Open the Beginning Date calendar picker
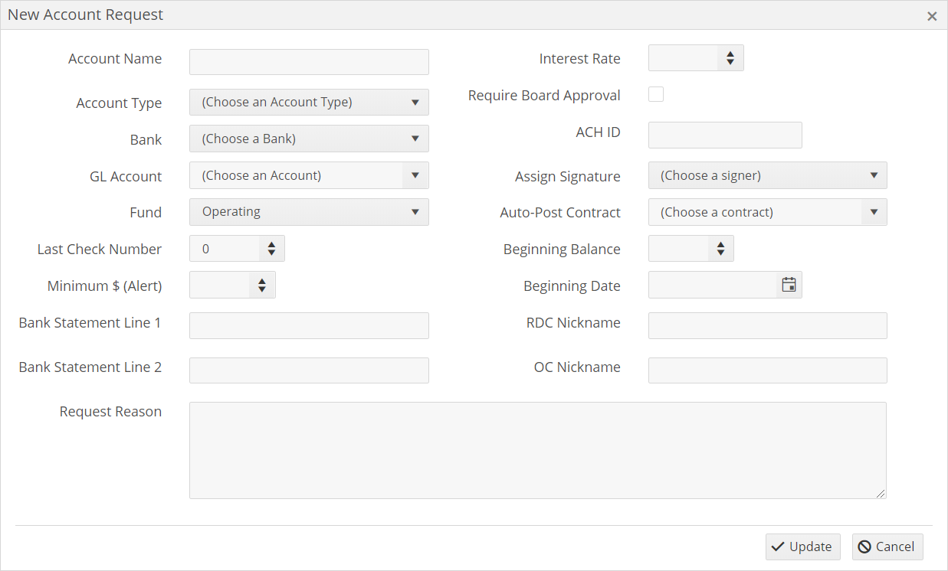The width and height of the screenshot is (948, 571). [789, 285]
